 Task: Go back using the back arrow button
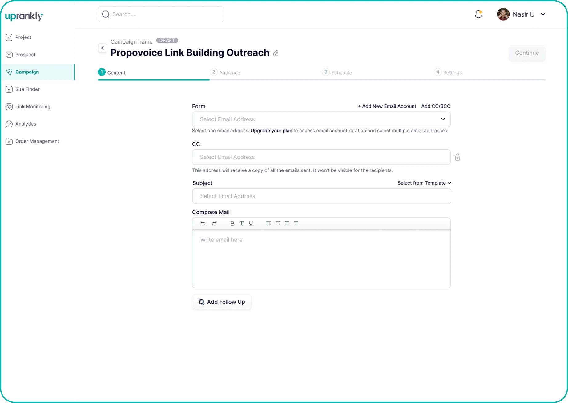tap(103, 48)
